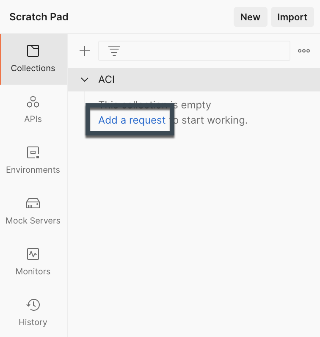Image resolution: width=320 pixels, height=337 pixels.
Task: Click the Mock Servers drive icon
Action: tap(33, 203)
